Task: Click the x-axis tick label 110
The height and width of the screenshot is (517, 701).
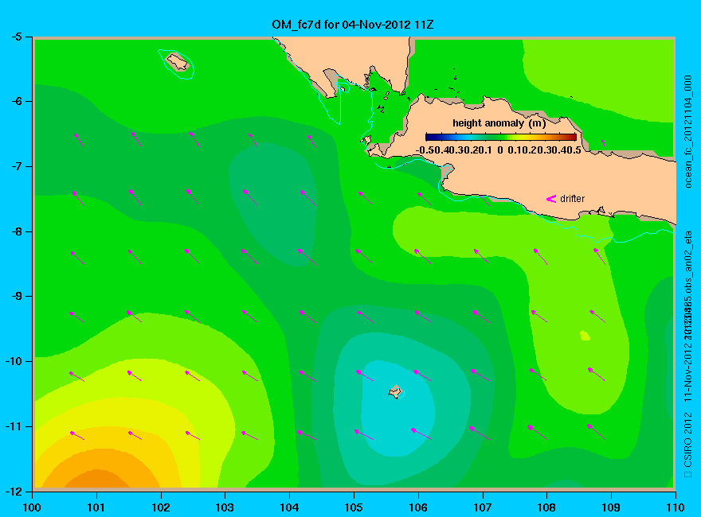Action: click(x=675, y=507)
